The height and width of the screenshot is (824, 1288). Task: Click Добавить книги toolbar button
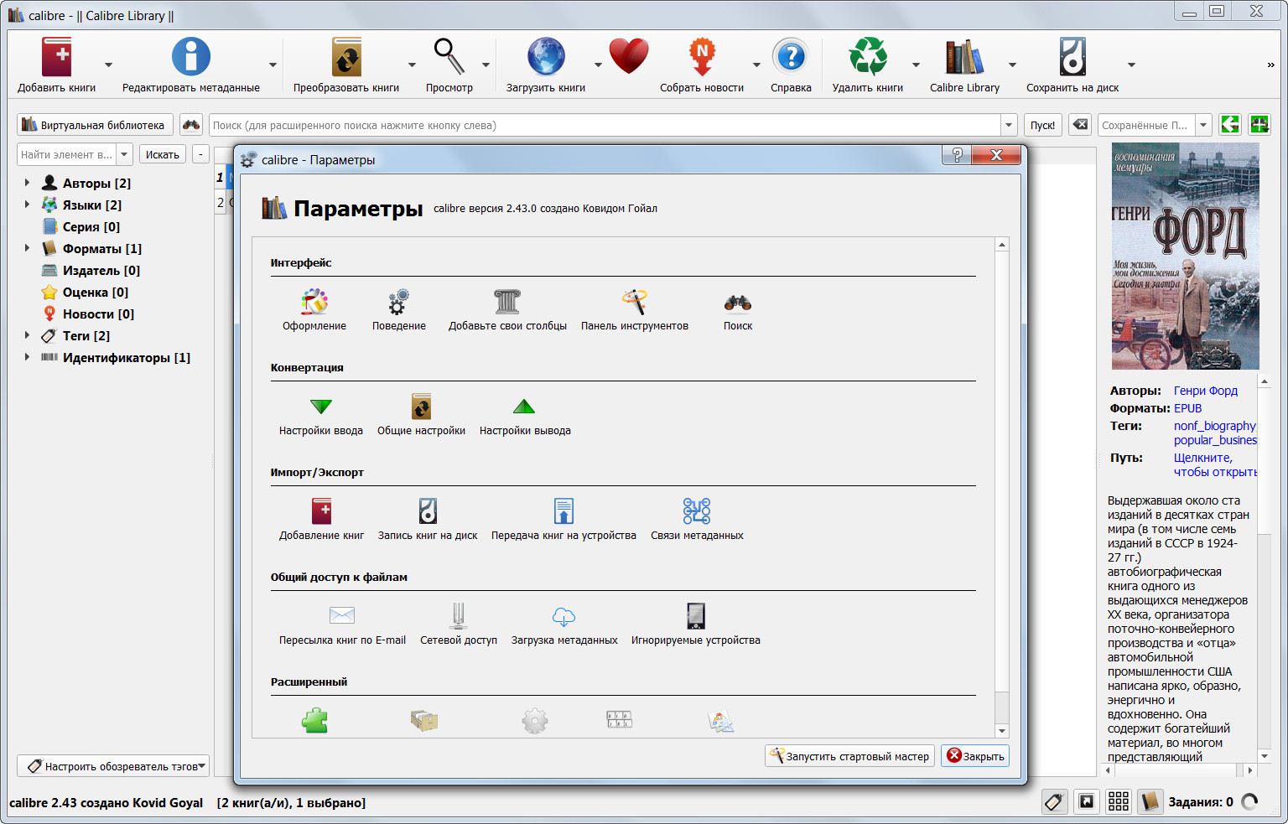(x=57, y=65)
